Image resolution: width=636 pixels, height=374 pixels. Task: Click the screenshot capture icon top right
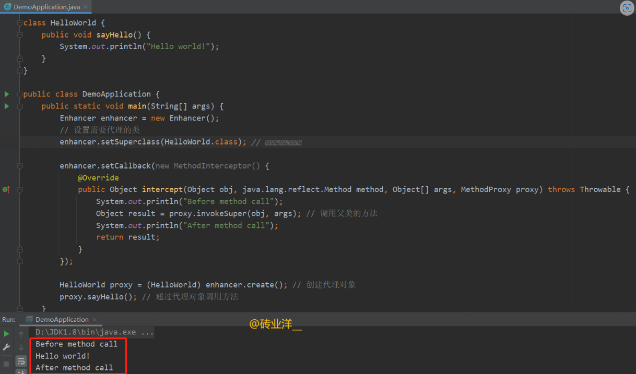tap(627, 8)
